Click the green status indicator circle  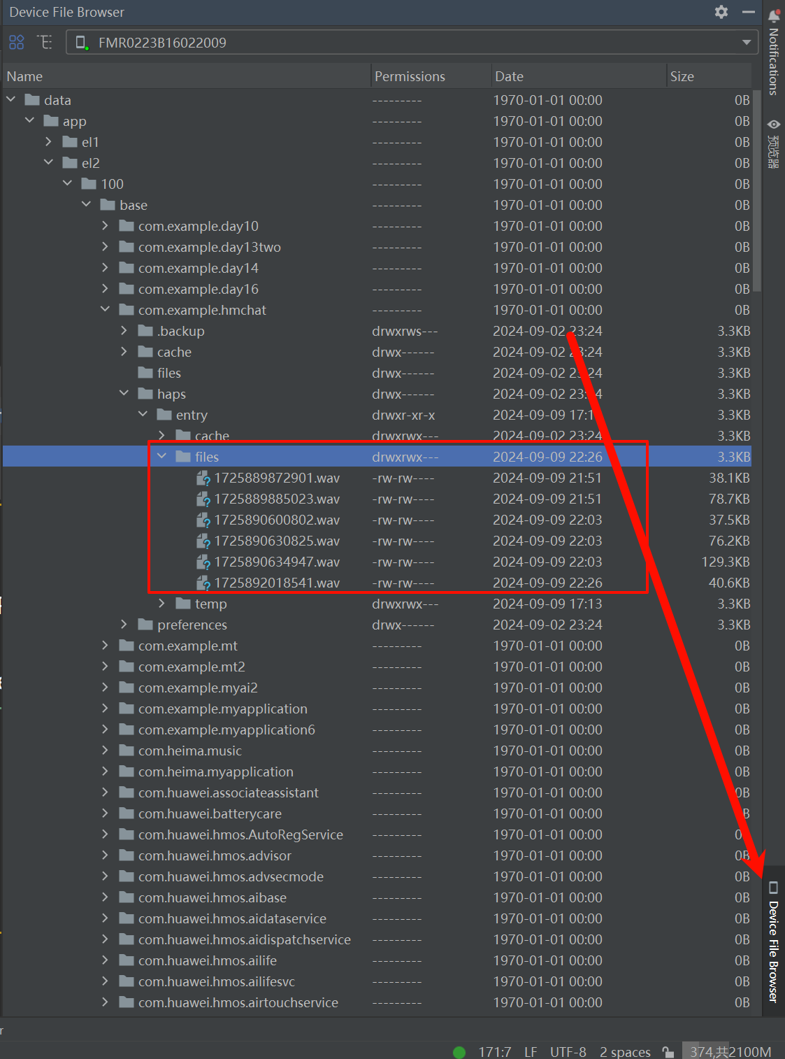pos(459,1052)
